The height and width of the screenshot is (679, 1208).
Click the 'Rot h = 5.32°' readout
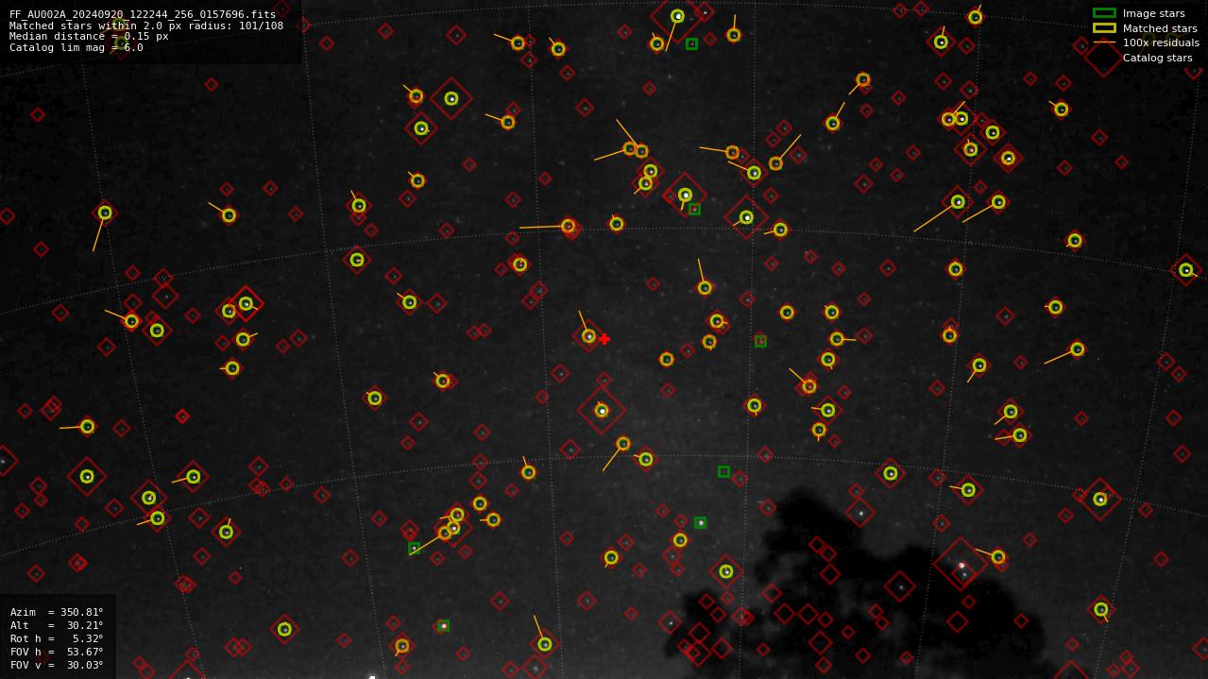click(x=57, y=638)
